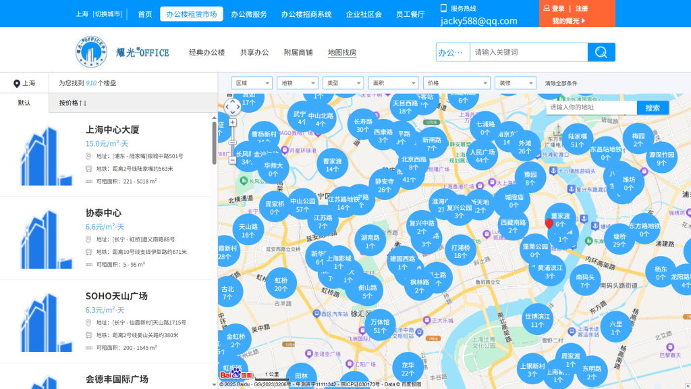Click the 万体馆 51个 cluster bubble

(380, 326)
